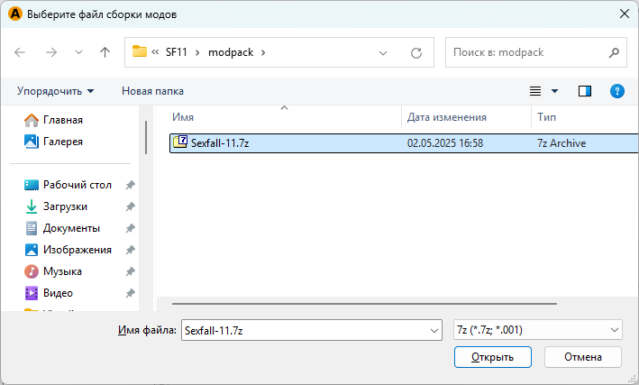Screen dimensions: 639x385
Task: Click the Cancel button
Action: (x=583, y=357)
